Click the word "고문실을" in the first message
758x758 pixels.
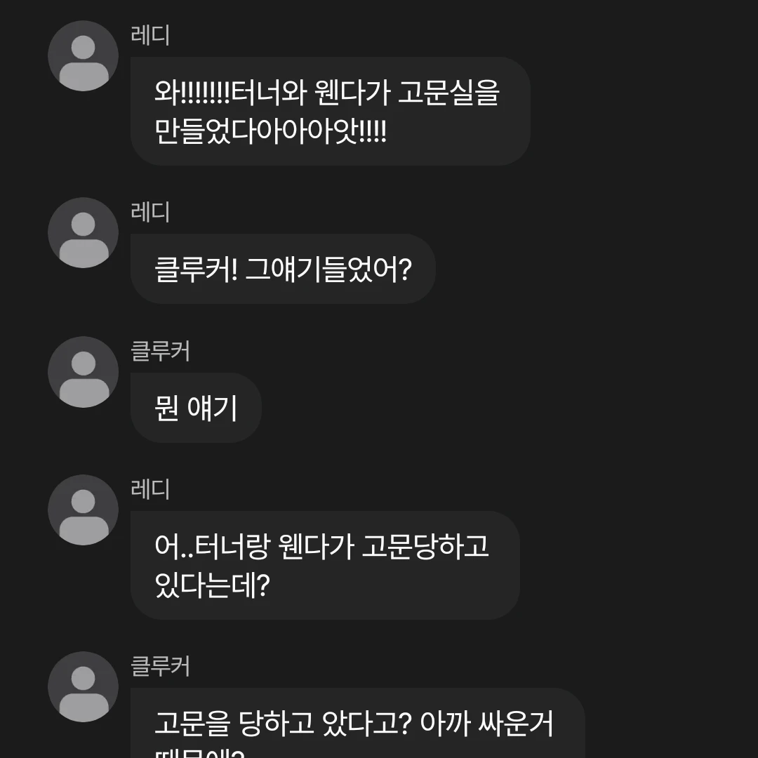[448, 93]
